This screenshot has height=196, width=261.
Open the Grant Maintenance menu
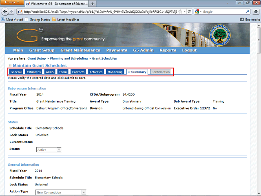[80, 50]
